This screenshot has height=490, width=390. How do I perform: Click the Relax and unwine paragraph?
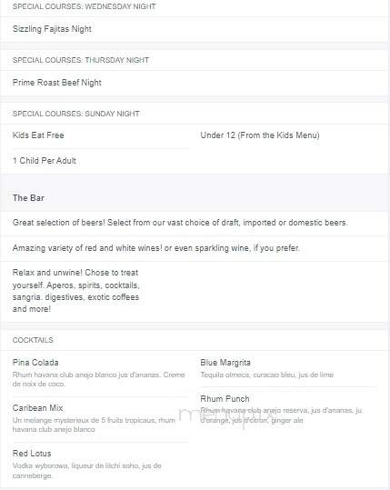(x=76, y=291)
